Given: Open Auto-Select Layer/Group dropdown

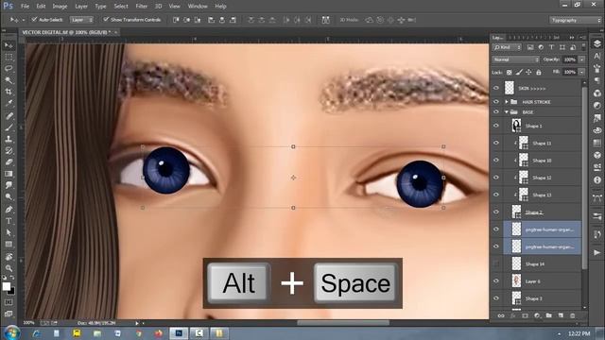Looking at the screenshot, I should click(81, 20).
